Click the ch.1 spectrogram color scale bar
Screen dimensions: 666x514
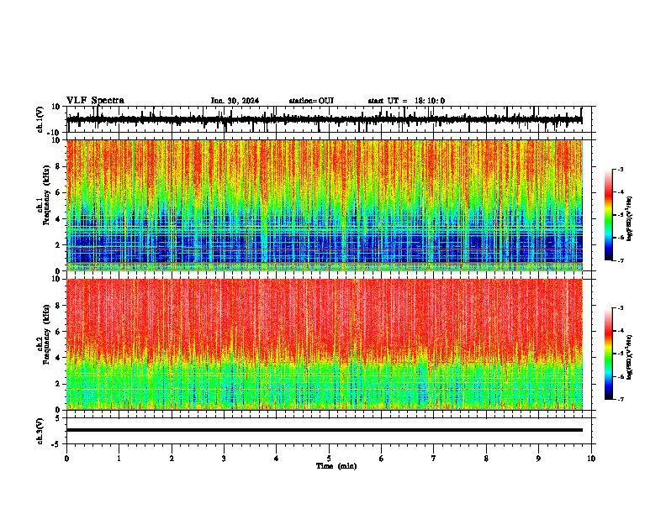click(x=608, y=215)
